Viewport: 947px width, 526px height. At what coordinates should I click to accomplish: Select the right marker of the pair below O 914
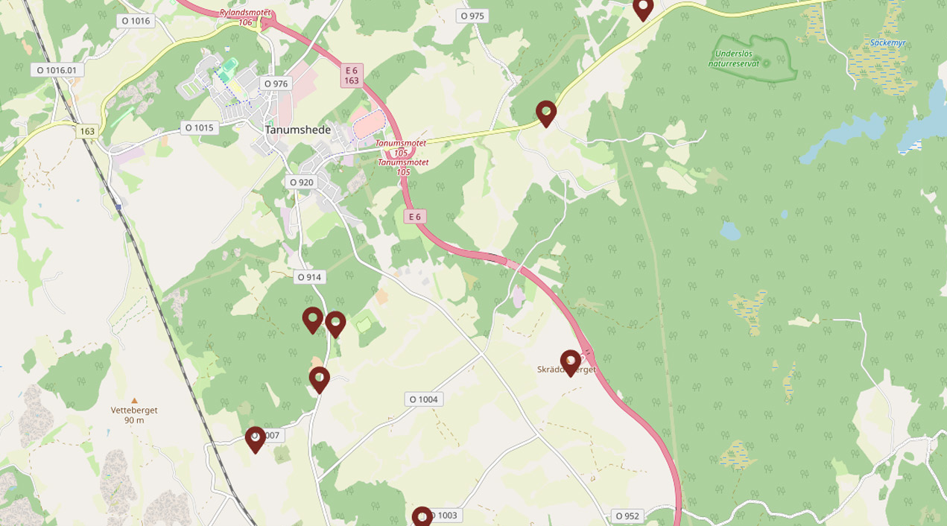(x=335, y=325)
